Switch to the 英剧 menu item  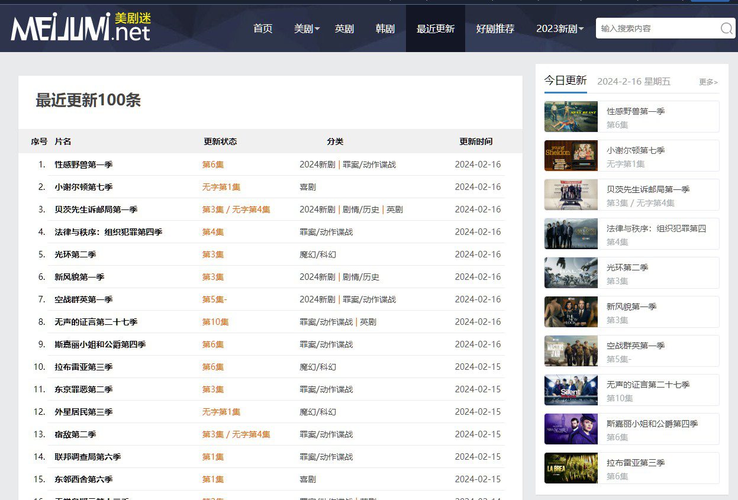[x=344, y=28]
